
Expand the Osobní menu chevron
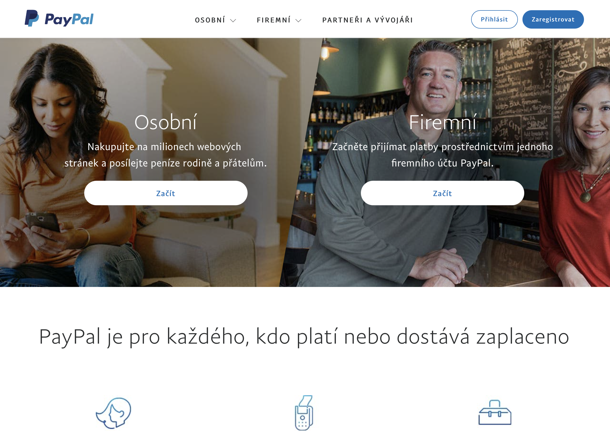pos(233,21)
